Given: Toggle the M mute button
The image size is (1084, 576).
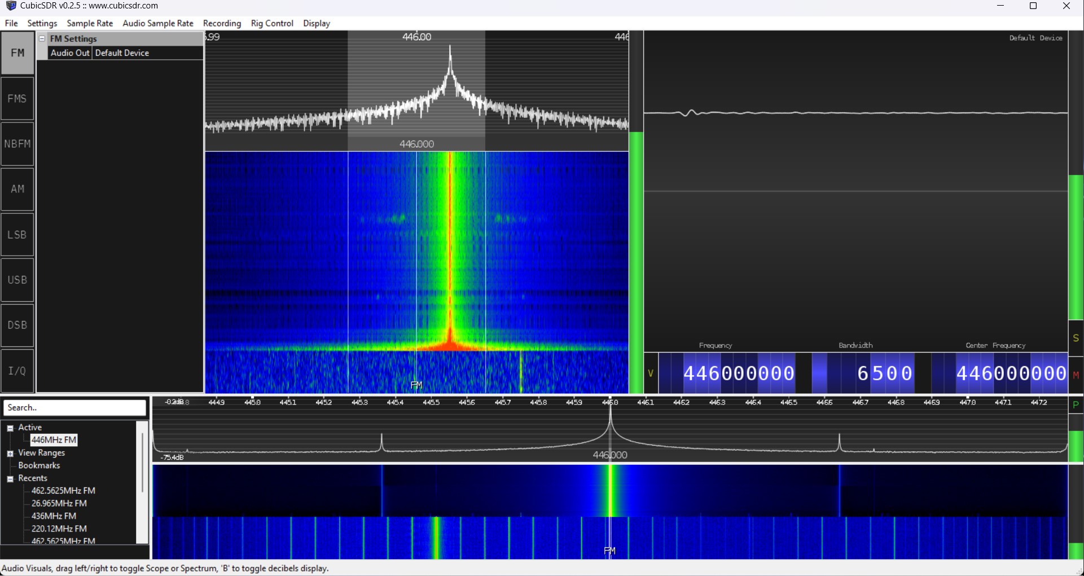Looking at the screenshot, I should pyautogui.click(x=1076, y=375).
